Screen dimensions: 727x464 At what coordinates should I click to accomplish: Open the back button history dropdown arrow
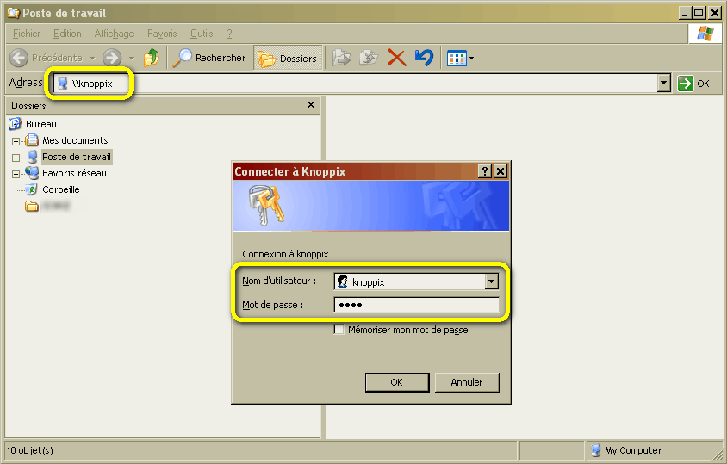click(x=93, y=59)
